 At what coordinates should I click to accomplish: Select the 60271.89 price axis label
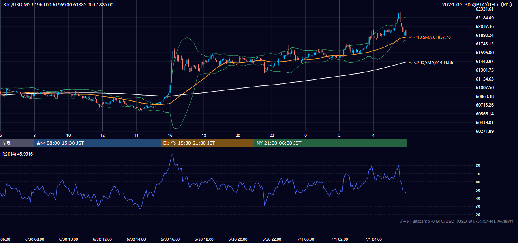coord(484,131)
